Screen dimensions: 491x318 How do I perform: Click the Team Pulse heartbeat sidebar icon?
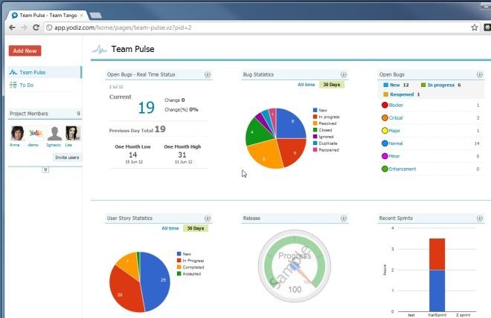[x=13, y=72]
